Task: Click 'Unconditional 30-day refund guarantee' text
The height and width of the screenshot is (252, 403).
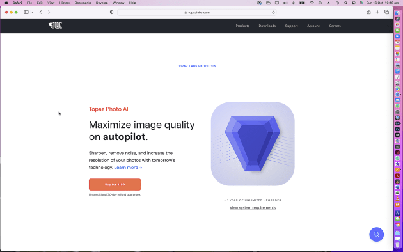Action: click(115, 194)
